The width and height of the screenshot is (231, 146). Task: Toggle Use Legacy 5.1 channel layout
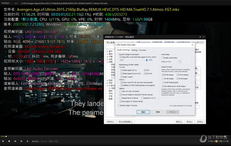pos(121,101)
